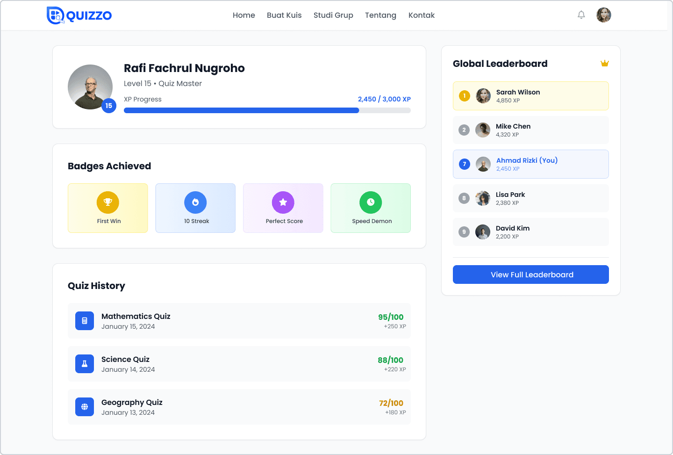
Task: Click the Science Quiz title
Action: click(x=125, y=360)
